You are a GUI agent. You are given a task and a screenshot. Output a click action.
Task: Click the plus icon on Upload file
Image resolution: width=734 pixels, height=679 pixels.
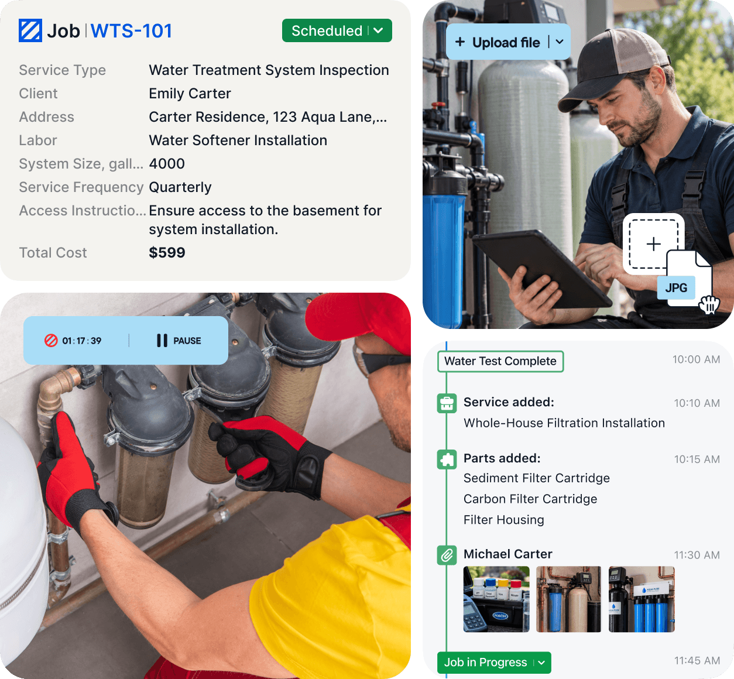460,42
